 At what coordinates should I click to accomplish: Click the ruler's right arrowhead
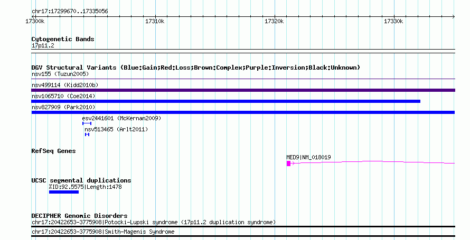coord(454,17)
